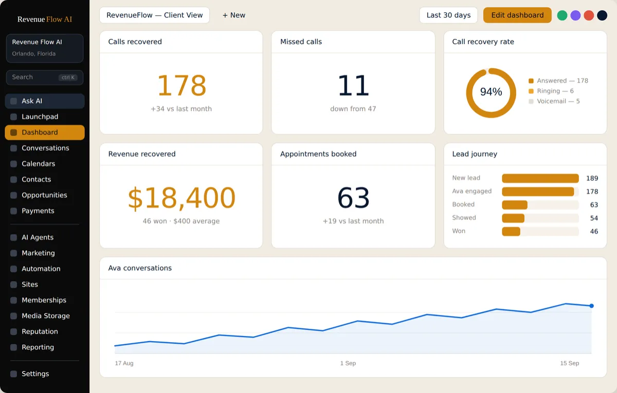Click the Settings sidebar icon

(13, 374)
